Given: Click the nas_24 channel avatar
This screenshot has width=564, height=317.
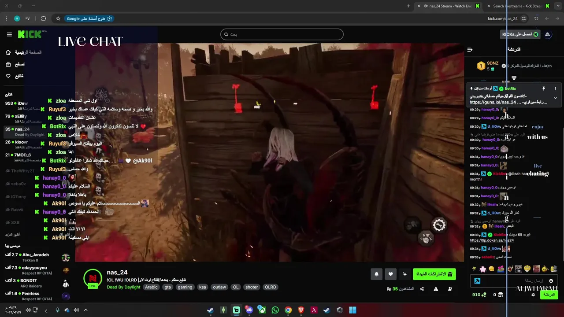Looking at the screenshot, I should 93,278.
